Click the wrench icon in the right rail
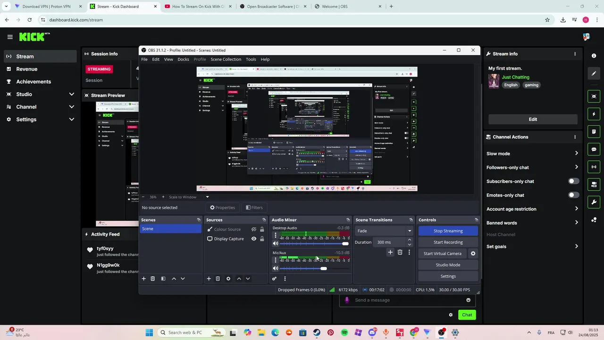This screenshot has width=604, height=340. tap(594, 202)
